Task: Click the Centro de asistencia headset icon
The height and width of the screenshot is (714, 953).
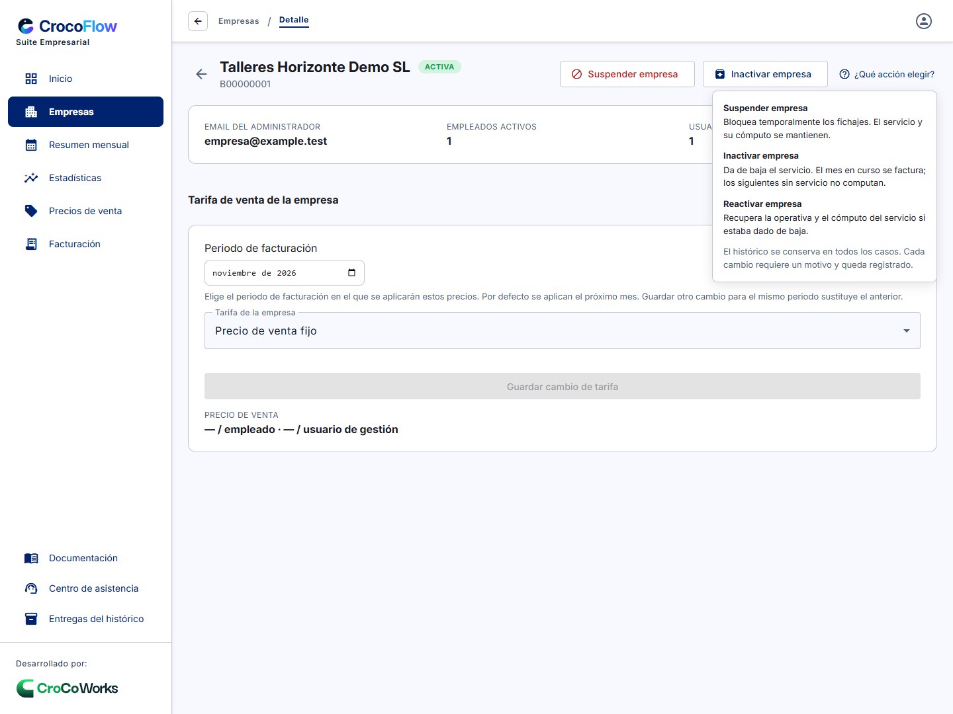Action: point(31,588)
